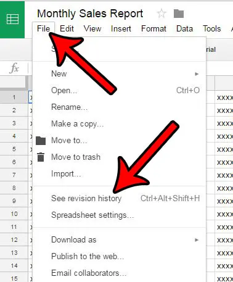Screen dimensions: 233x282
Task: Open the Data menu
Action: 184,28
